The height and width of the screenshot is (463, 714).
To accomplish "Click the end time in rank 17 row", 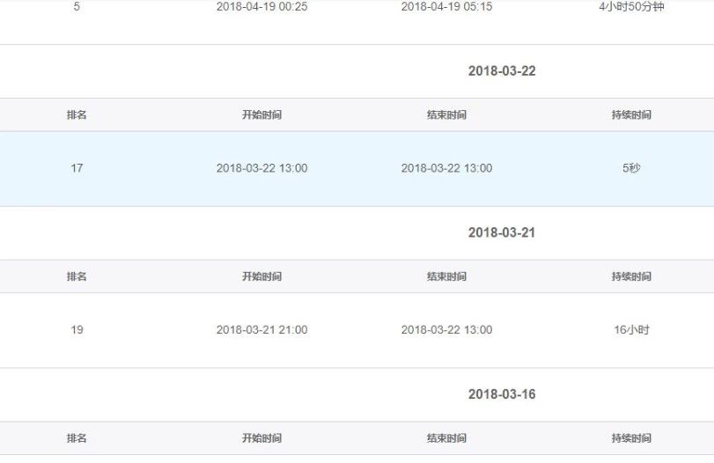I will [x=446, y=168].
